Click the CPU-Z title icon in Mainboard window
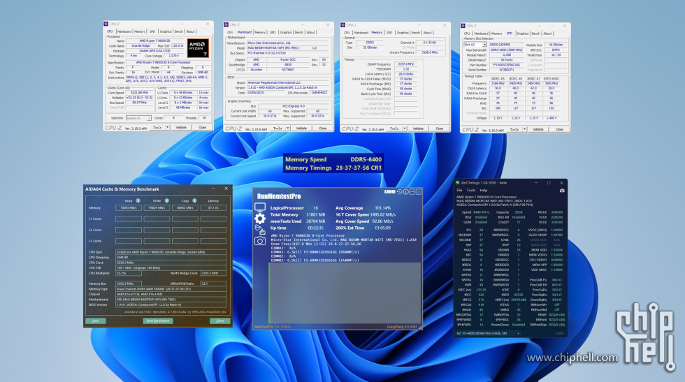Image resolution: width=685 pixels, height=382 pixels. point(226,24)
